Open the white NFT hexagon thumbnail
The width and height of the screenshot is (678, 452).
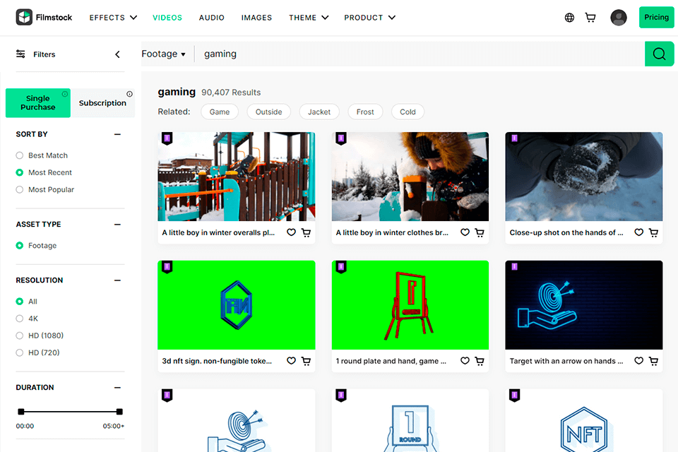pos(584,420)
